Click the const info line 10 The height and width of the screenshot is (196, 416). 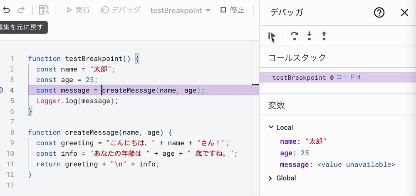137,154
